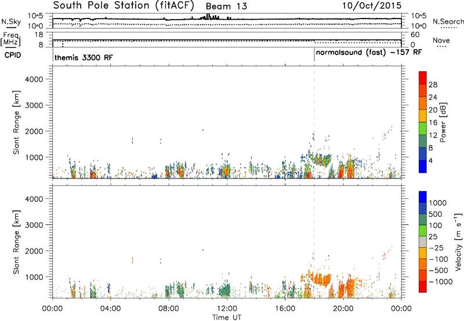
Task: Click the 'South Pole Station (fitACF)' title
Action: (124, 6)
